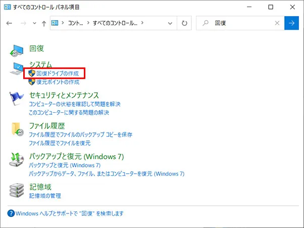304x228 pixels.
Task: Expand chevron after すべてのコントロール... breadcrumb
Action: coord(142,23)
